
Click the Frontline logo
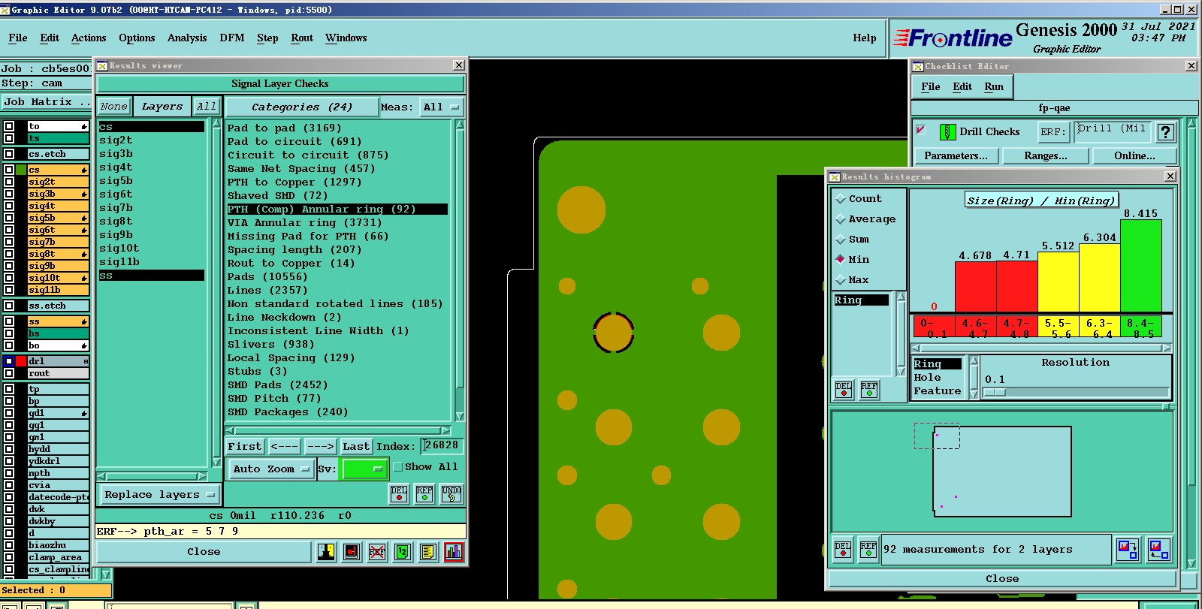[x=953, y=38]
